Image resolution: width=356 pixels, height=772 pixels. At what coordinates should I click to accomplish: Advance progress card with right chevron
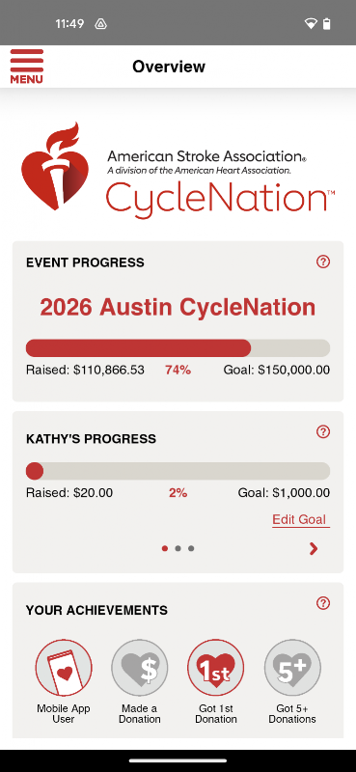(314, 548)
